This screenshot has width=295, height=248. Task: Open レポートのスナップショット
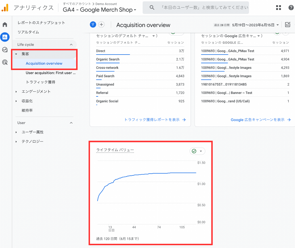pyautogui.click(x=41, y=23)
